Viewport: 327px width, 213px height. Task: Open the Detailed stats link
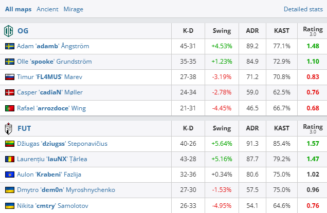tap(303, 9)
